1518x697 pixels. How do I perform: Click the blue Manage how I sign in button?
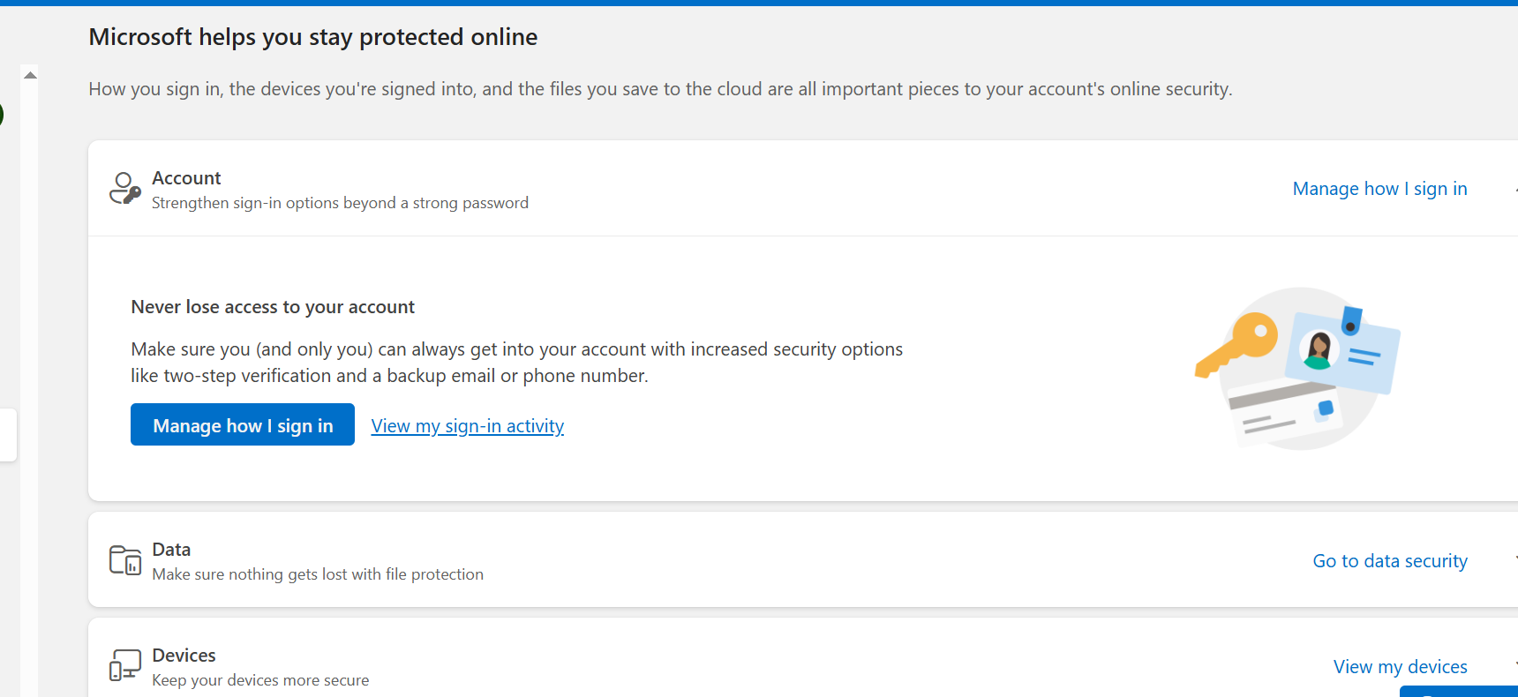pyautogui.click(x=242, y=424)
